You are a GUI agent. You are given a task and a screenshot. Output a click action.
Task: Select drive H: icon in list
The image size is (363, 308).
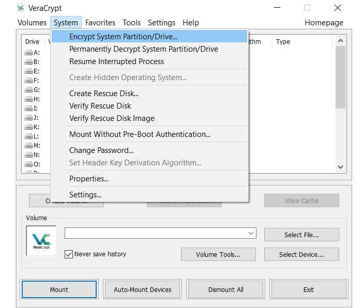click(x=28, y=99)
